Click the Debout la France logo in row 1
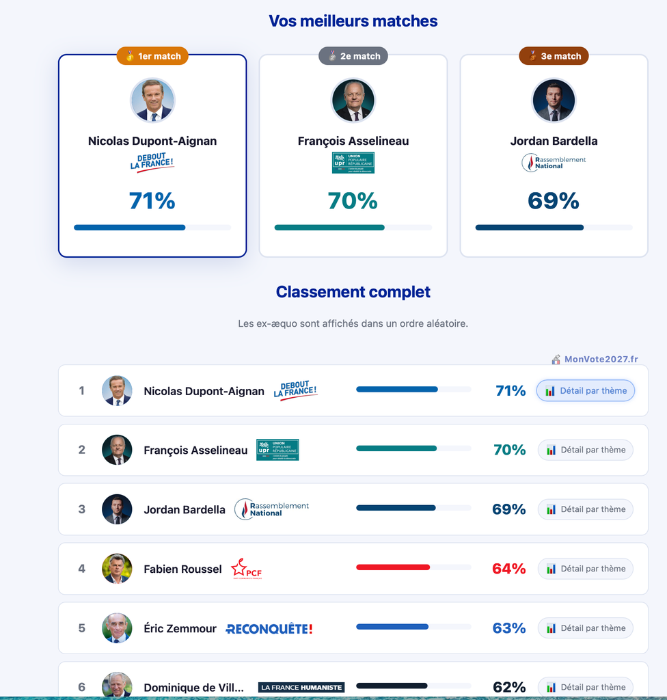 (x=295, y=390)
